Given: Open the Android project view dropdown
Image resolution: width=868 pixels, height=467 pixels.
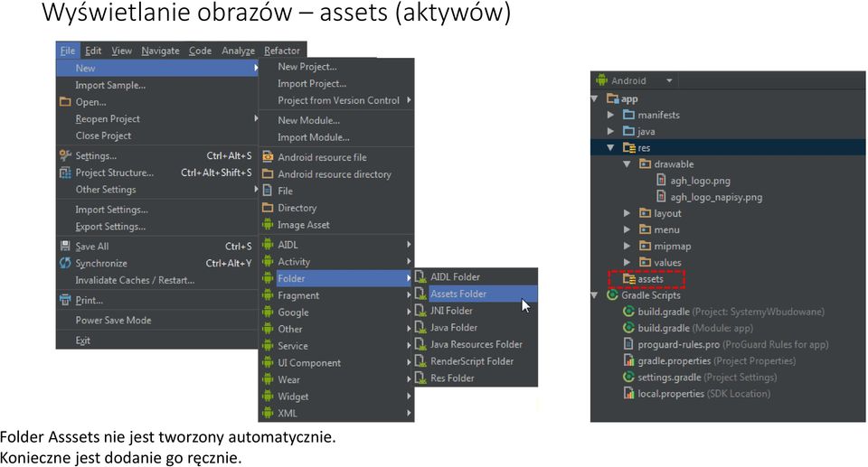Looking at the screenshot, I should pyautogui.click(x=669, y=80).
